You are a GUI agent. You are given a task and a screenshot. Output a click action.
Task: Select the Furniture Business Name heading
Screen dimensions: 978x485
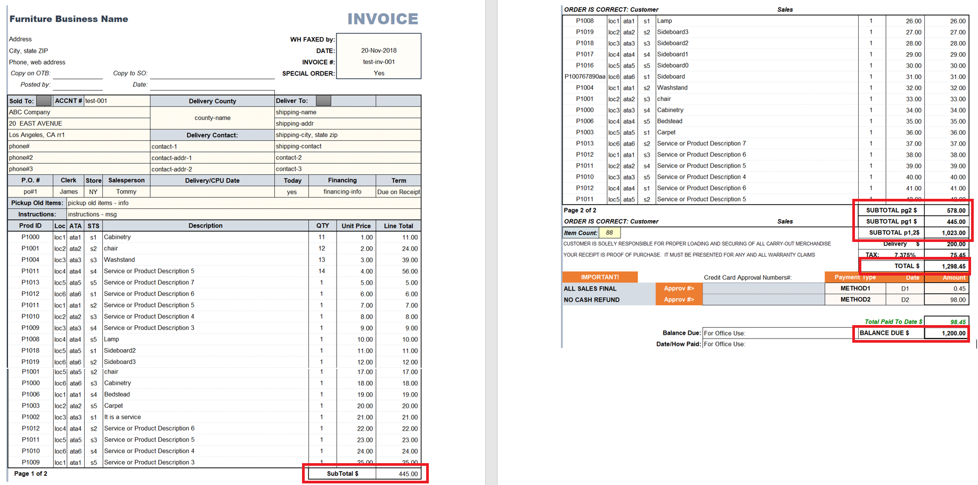(x=69, y=19)
